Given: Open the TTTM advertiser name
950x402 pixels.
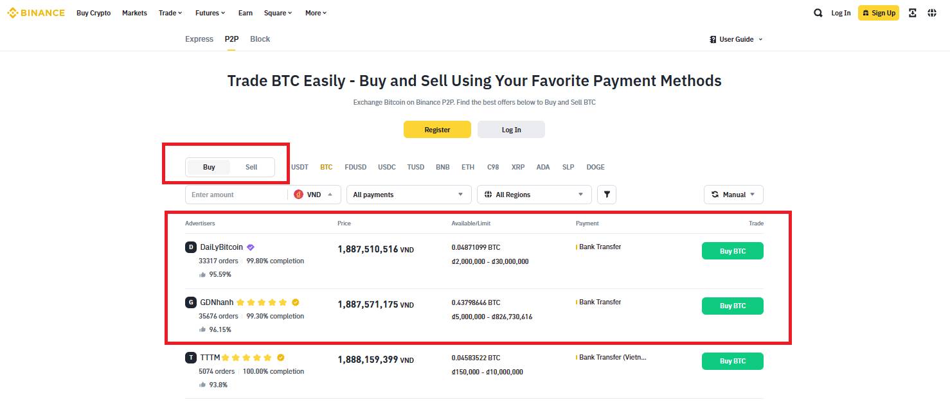Looking at the screenshot, I should pos(210,358).
